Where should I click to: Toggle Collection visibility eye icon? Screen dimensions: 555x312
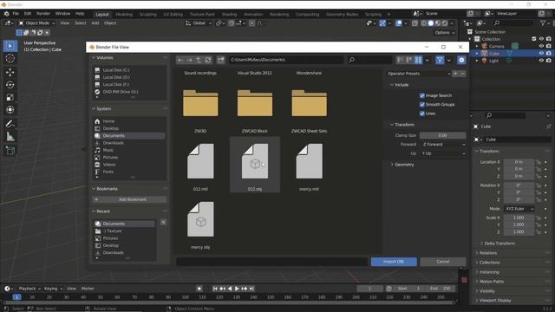point(541,39)
